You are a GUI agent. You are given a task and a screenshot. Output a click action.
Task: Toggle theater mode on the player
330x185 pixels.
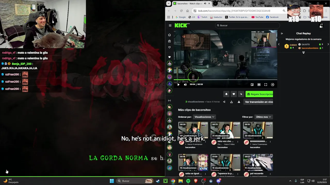[259, 85]
